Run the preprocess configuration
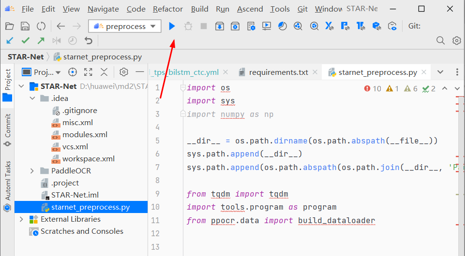The image size is (465, 256). pyautogui.click(x=172, y=26)
